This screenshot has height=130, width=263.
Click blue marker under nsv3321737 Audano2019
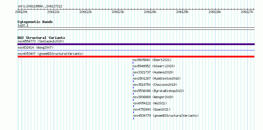click(133, 75)
